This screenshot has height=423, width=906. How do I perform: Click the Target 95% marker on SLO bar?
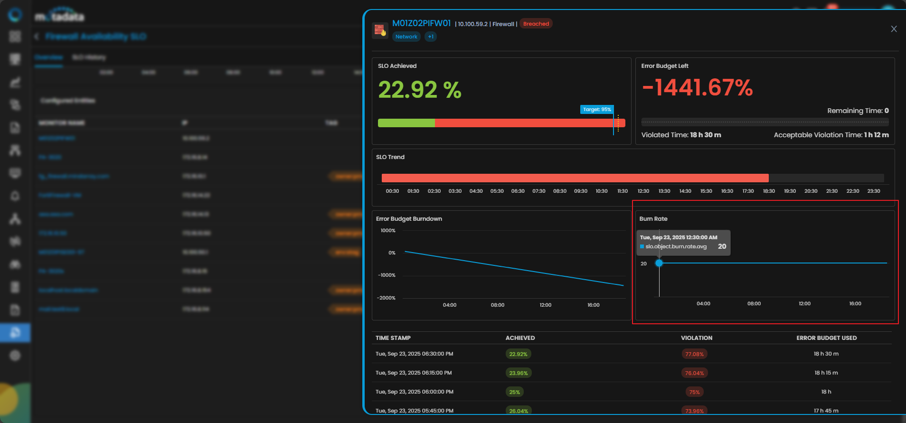coord(597,110)
